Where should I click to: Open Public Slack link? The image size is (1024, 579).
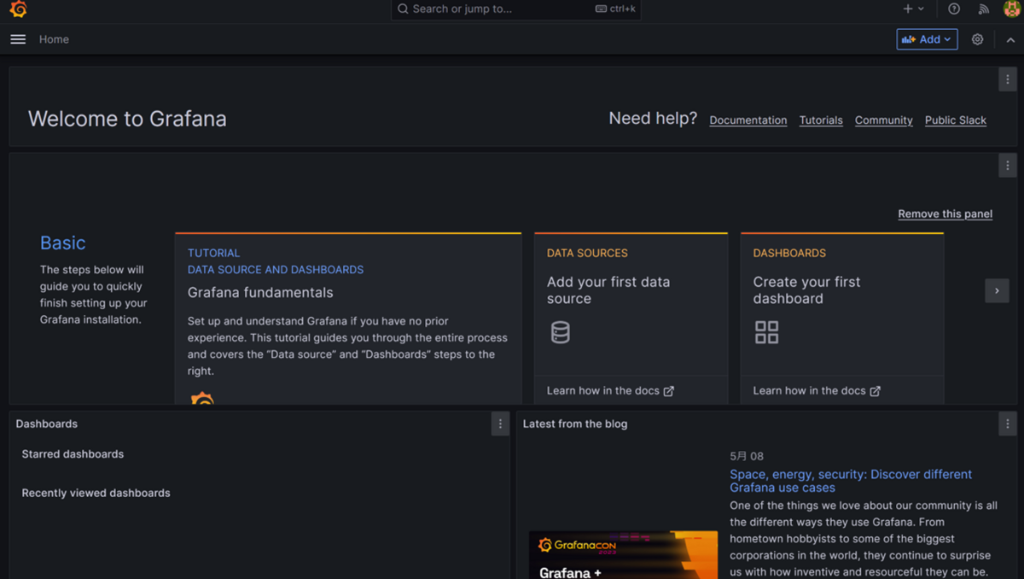pos(956,120)
